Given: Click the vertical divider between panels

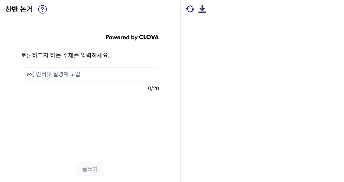Looking at the screenshot, I should (x=180, y=91).
